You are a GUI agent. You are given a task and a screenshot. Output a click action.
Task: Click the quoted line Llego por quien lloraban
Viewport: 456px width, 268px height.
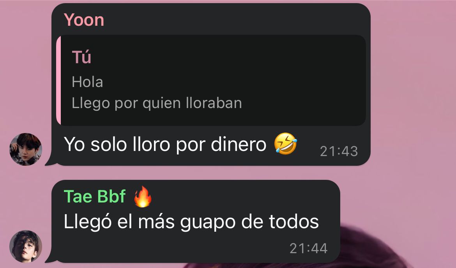(x=157, y=103)
